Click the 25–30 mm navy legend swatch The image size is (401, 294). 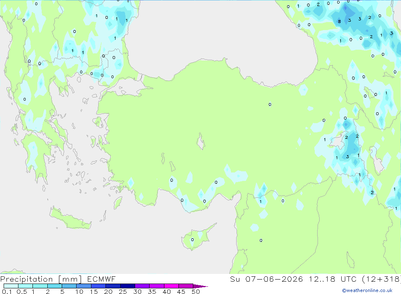[x=128, y=286]
